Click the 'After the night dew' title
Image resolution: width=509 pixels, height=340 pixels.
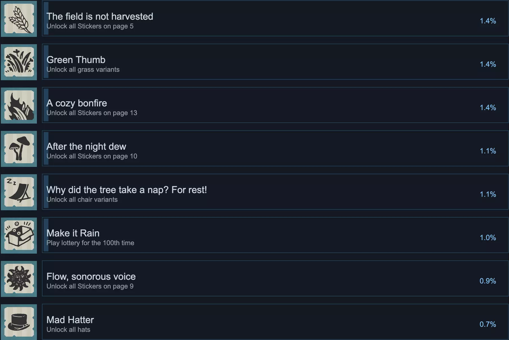click(x=86, y=146)
